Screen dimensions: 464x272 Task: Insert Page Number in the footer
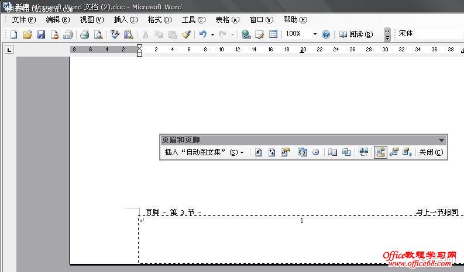258,152
